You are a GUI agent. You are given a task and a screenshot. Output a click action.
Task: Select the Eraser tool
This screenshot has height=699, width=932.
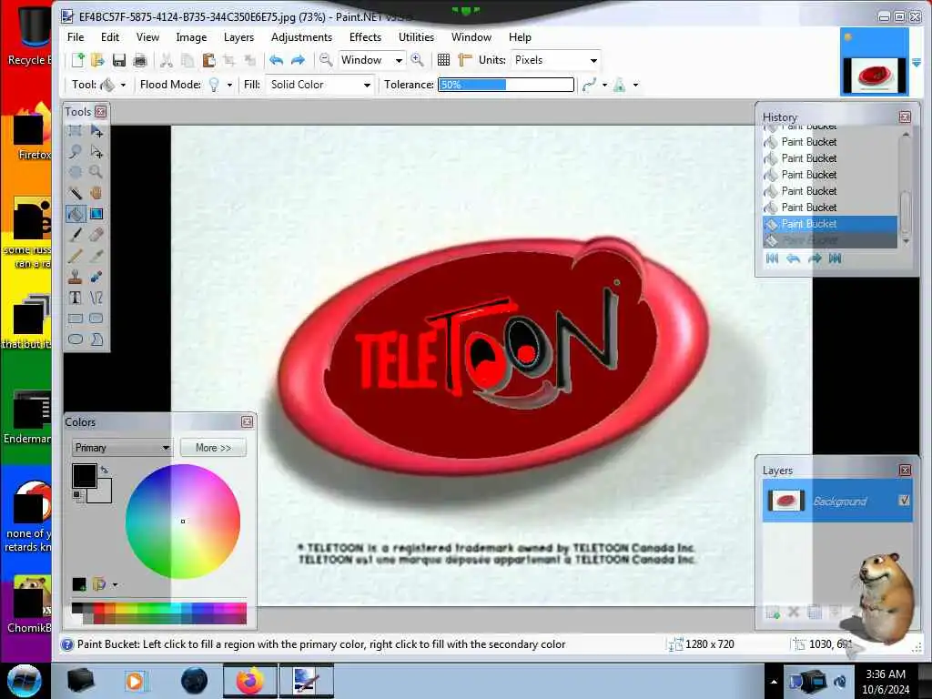click(x=96, y=235)
